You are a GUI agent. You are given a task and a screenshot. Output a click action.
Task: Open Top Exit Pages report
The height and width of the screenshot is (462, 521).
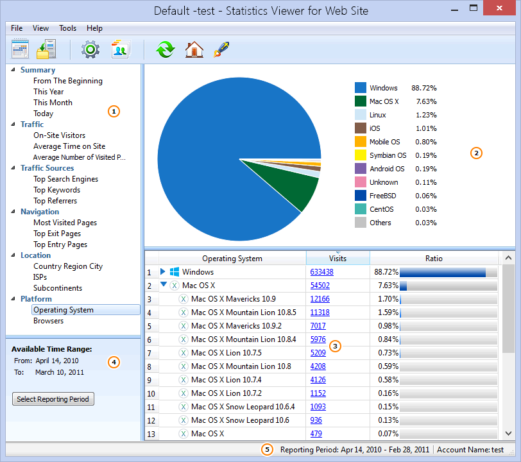click(57, 234)
